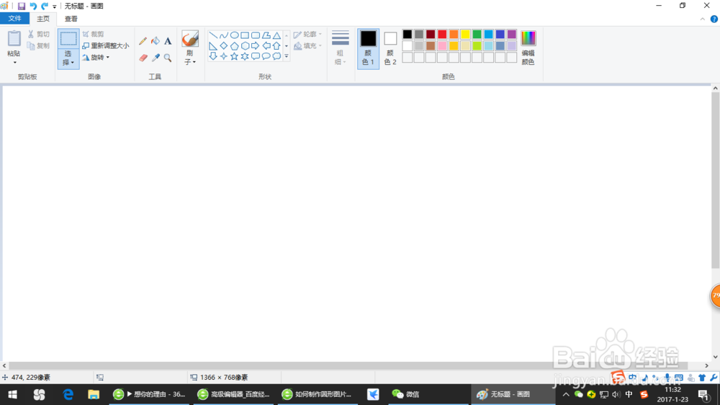Select the Pencil tool

[x=143, y=41]
